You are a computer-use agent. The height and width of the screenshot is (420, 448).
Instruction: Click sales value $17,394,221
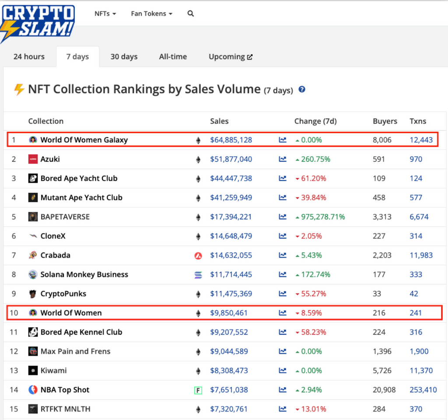coord(231,217)
